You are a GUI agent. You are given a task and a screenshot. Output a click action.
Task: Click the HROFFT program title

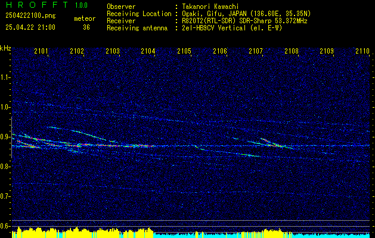coord(37,5)
